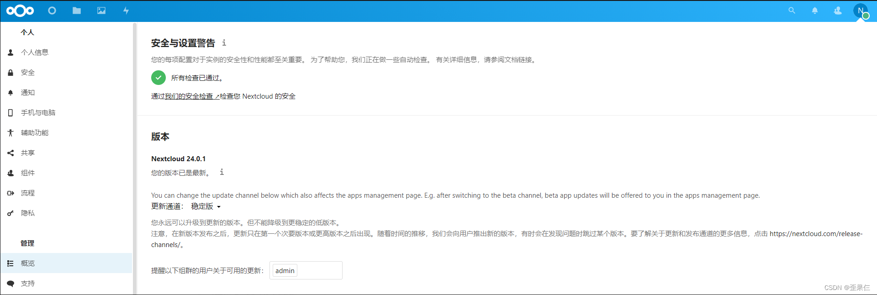
Task: Click the phone icon for 手机与电脑
Action: 11,113
